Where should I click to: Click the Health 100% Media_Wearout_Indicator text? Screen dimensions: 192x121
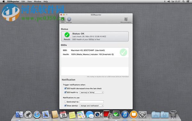pyautogui.click(x=92, y=54)
